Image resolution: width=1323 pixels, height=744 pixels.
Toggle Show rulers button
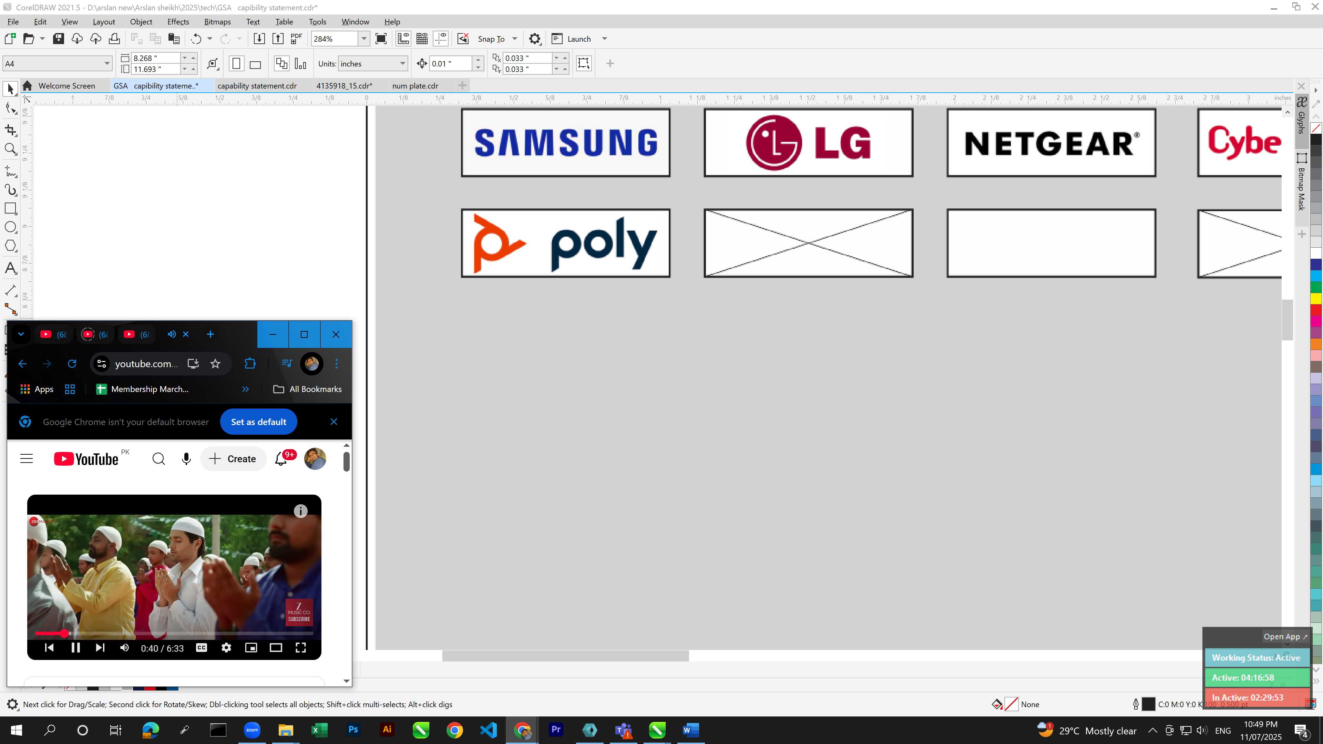point(403,39)
